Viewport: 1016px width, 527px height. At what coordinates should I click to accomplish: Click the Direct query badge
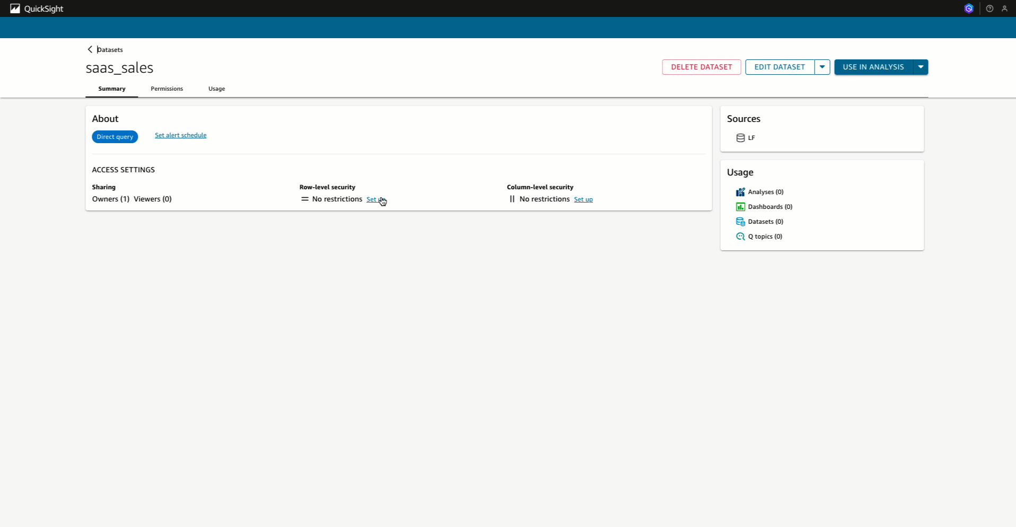(x=115, y=137)
